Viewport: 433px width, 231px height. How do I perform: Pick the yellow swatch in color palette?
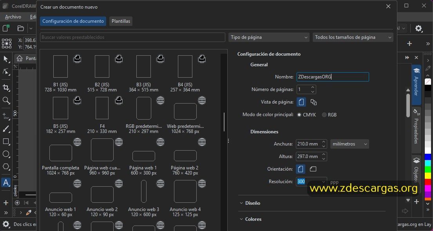click(x=428, y=175)
